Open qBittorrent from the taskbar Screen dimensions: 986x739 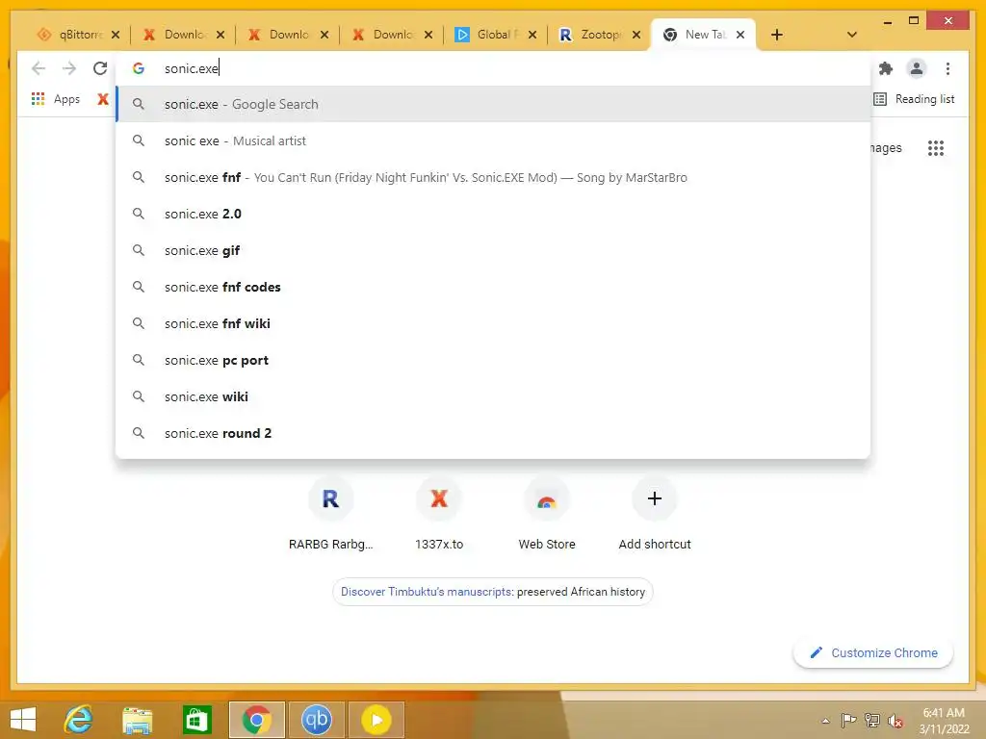pos(316,719)
